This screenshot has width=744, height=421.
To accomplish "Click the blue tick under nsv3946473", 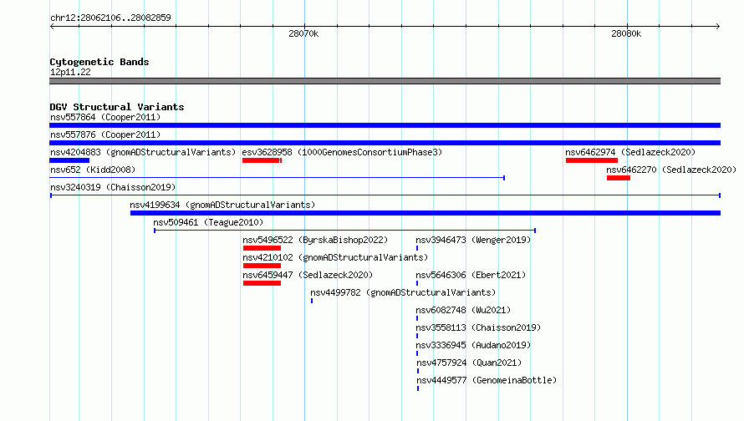I will 417,248.
